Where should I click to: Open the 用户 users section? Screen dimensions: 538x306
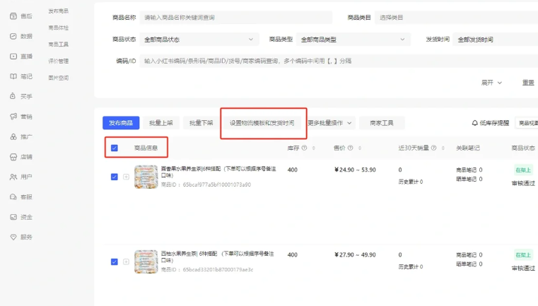click(21, 177)
